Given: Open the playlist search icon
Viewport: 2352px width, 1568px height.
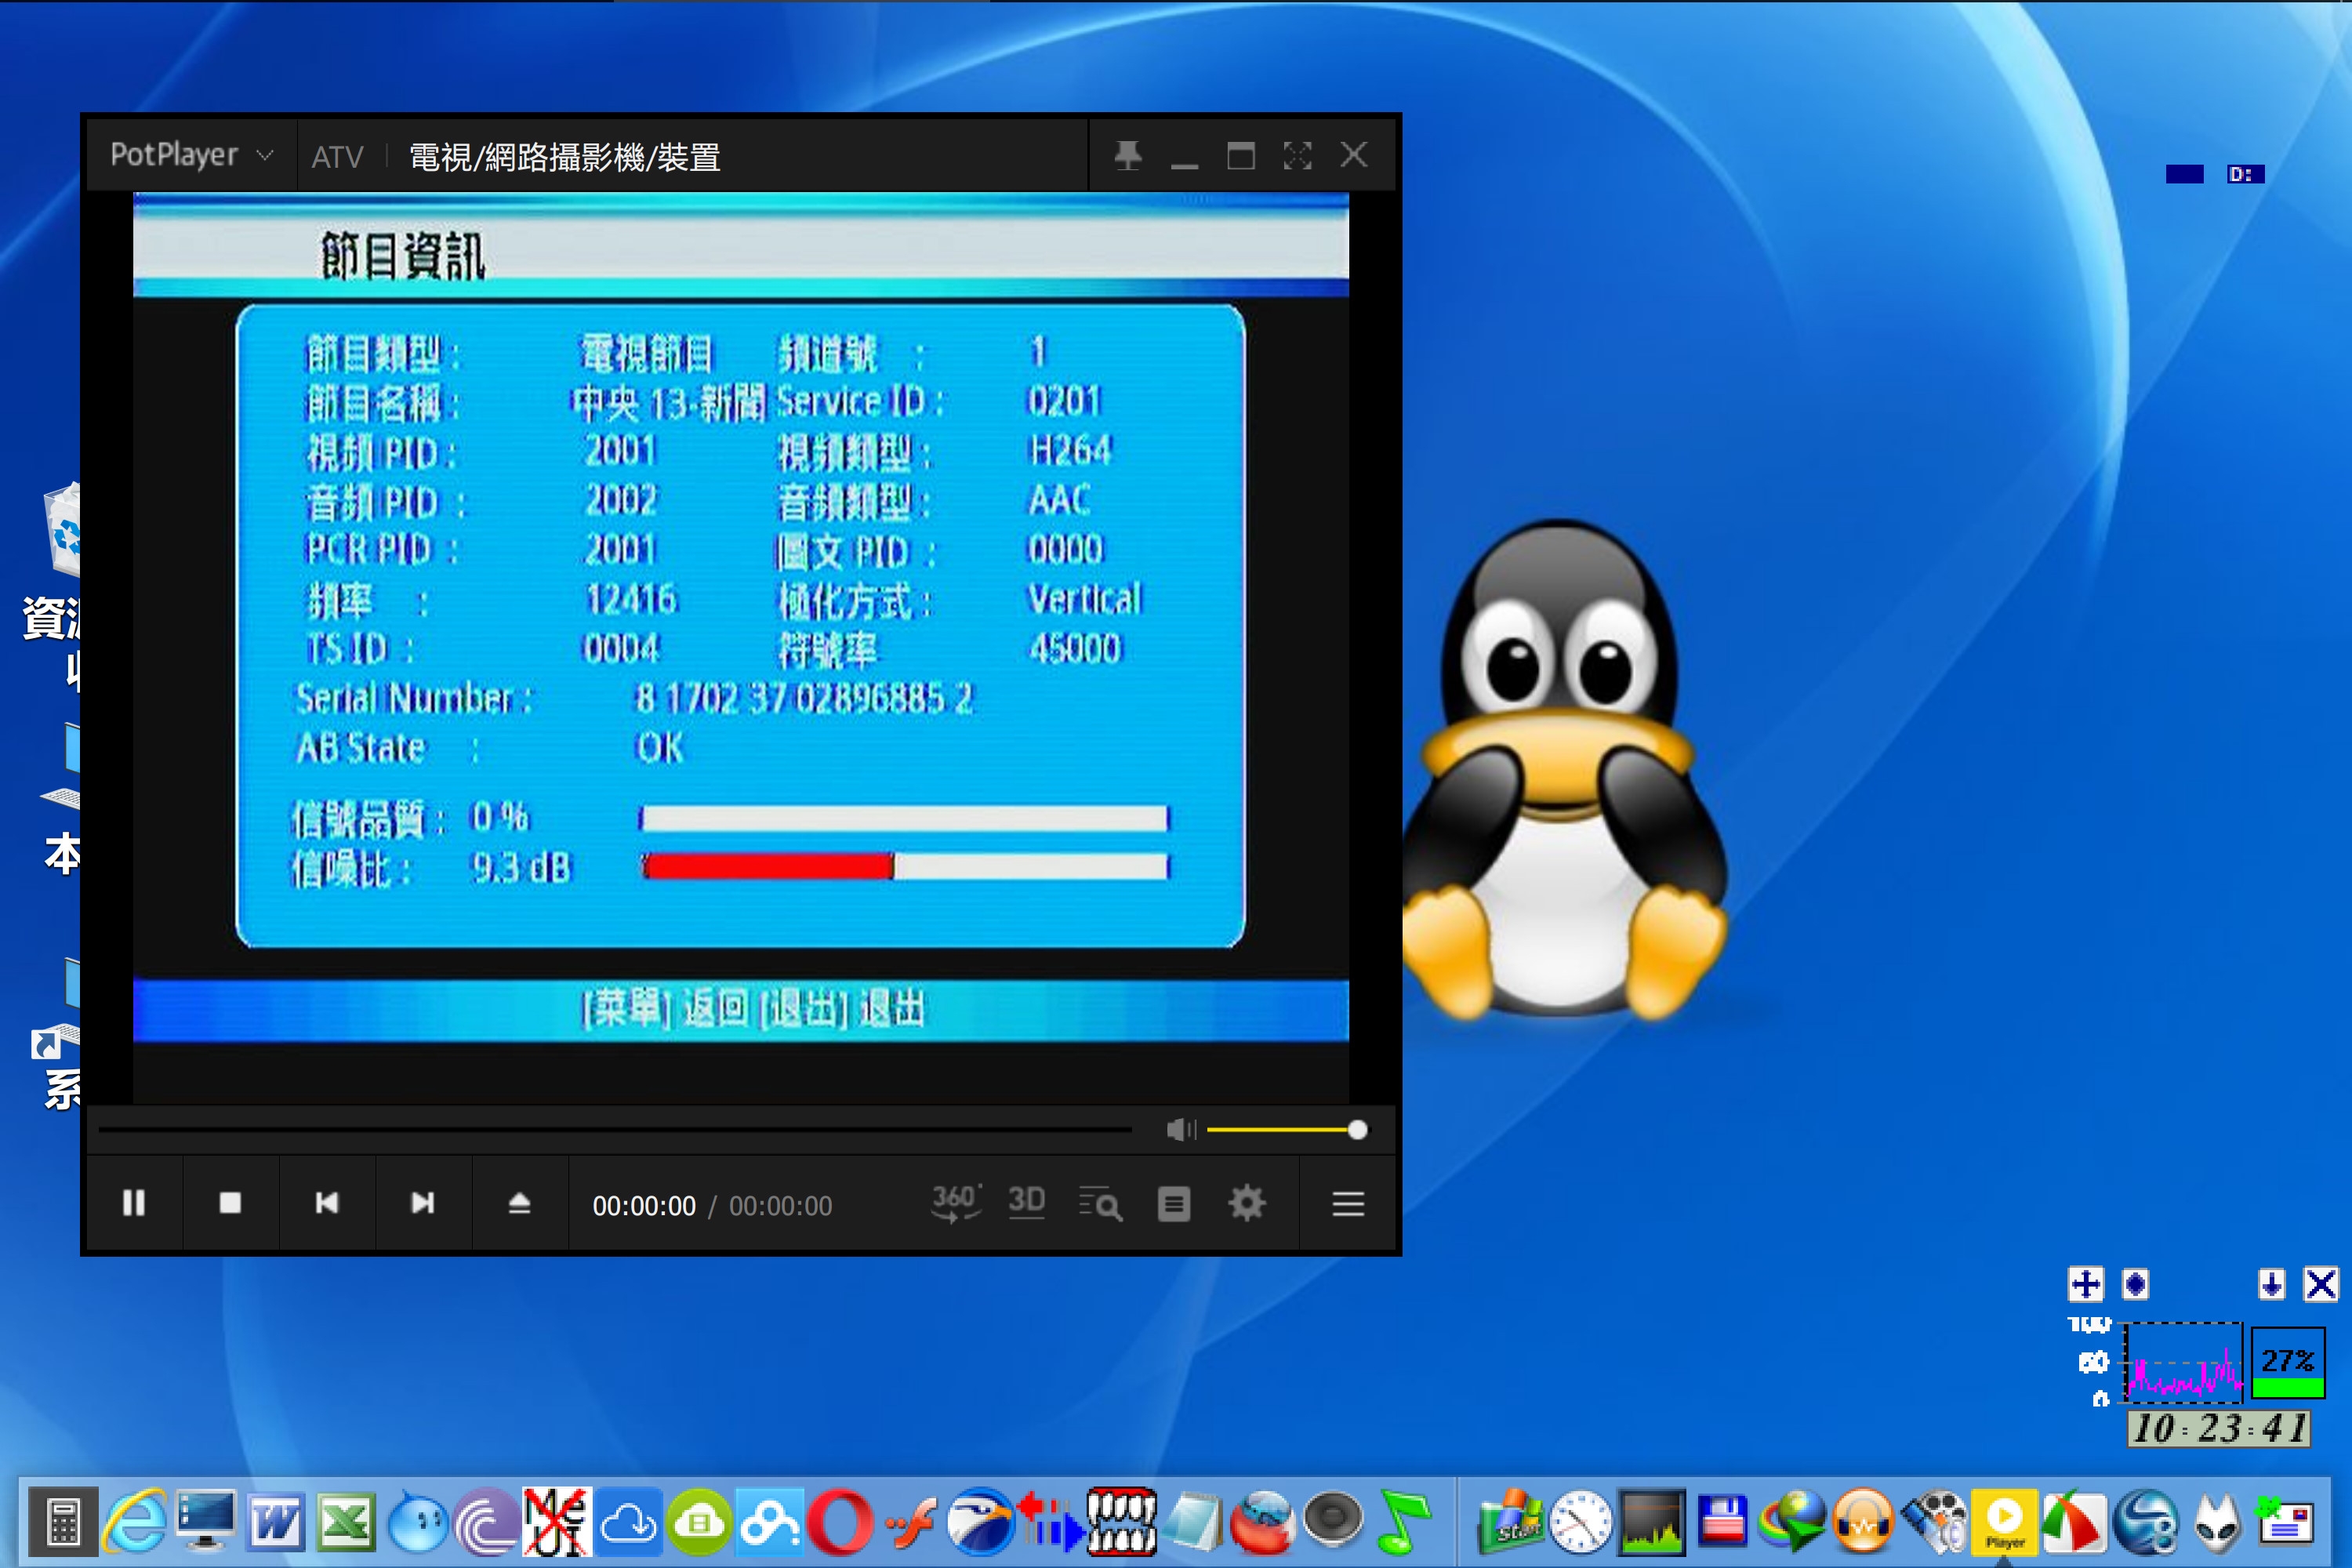Looking at the screenshot, I should point(1100,1204).
